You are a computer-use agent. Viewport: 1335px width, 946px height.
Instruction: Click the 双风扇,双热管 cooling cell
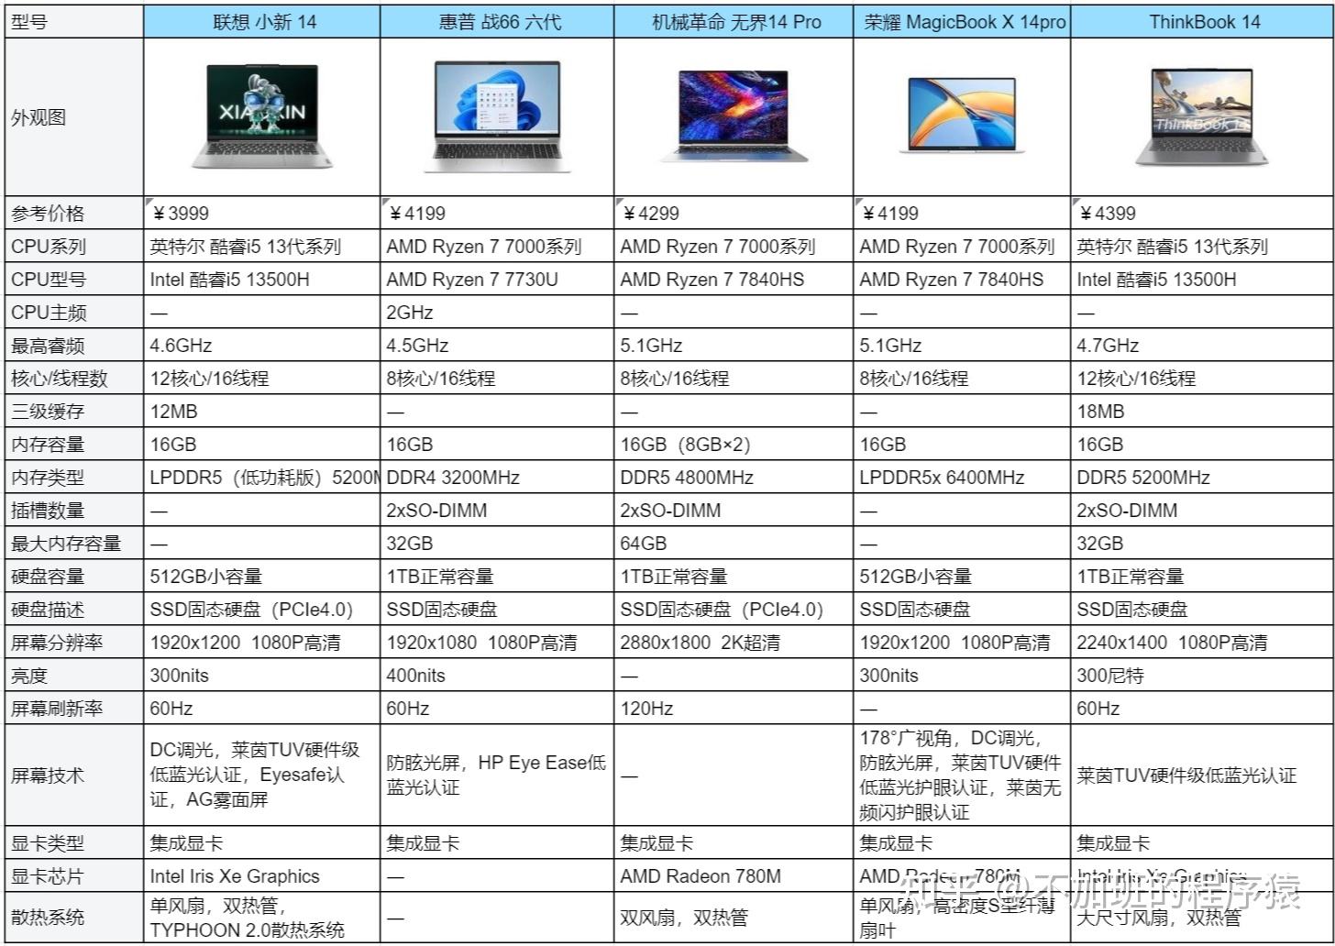[x=734, y=918]
